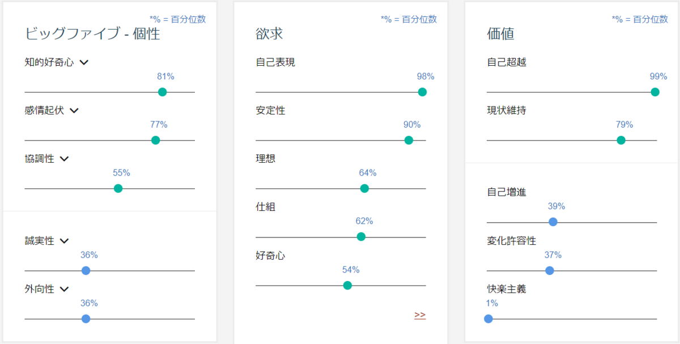Click the 安定性 label

[270, 111]
